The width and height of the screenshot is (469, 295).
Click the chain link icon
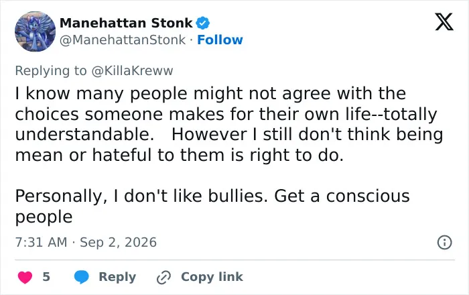point(163,277)
